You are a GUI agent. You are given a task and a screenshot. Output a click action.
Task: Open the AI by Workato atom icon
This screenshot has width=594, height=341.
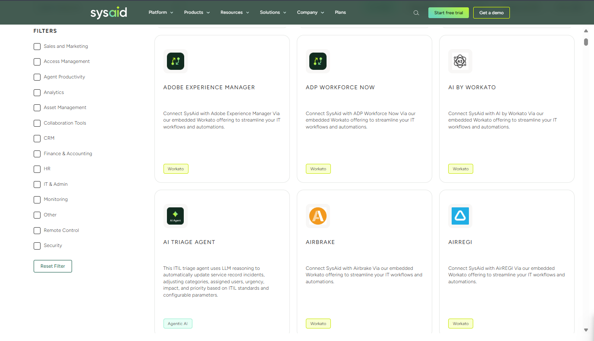click(460, 61)
